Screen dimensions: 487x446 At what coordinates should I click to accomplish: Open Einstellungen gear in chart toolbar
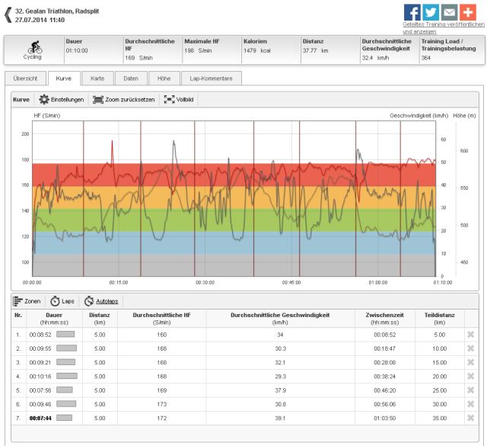click(x=61, y=99)
